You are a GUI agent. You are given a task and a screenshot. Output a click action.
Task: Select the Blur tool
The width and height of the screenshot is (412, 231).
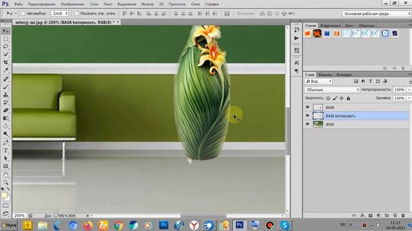click(6, 126)
